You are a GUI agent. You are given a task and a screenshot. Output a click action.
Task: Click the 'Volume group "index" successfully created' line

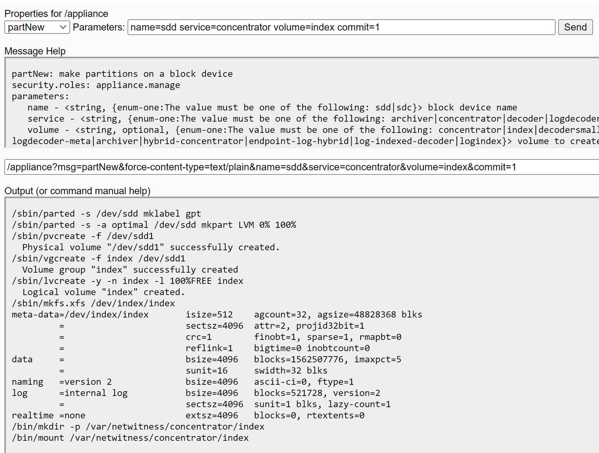[x=130, y=269]
